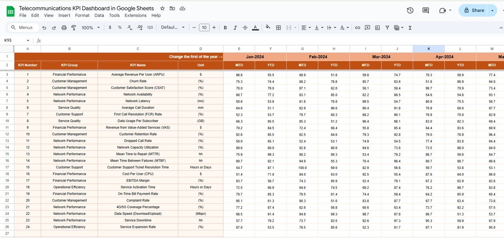Image resolution: width=504 pixels, height=238 pixels.
Task: Decrease decimal places
Action: coord(130,27)
